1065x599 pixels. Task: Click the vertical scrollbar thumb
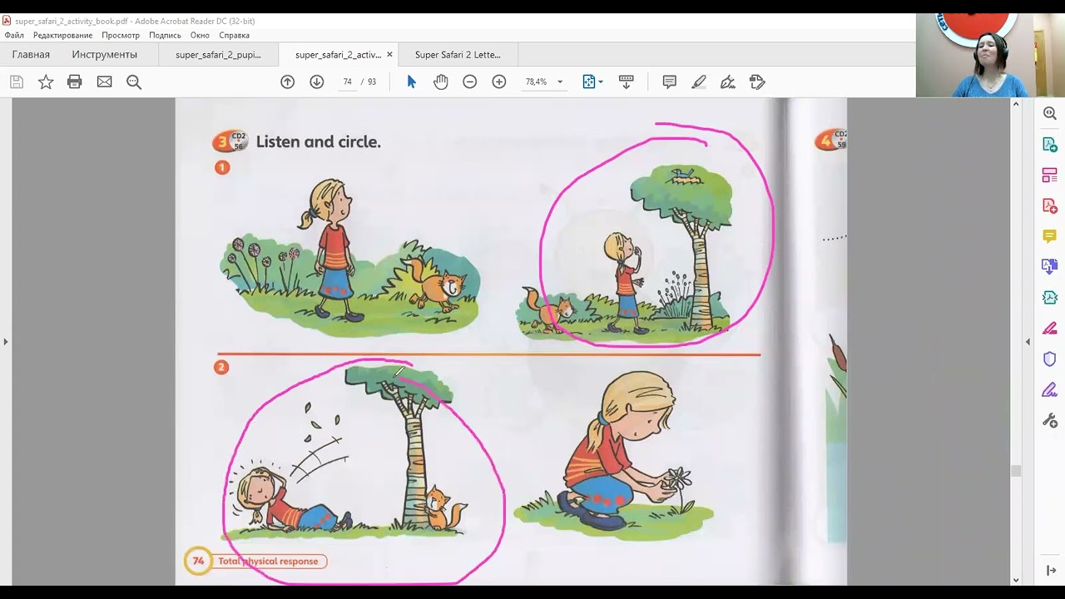[1016, 471]
